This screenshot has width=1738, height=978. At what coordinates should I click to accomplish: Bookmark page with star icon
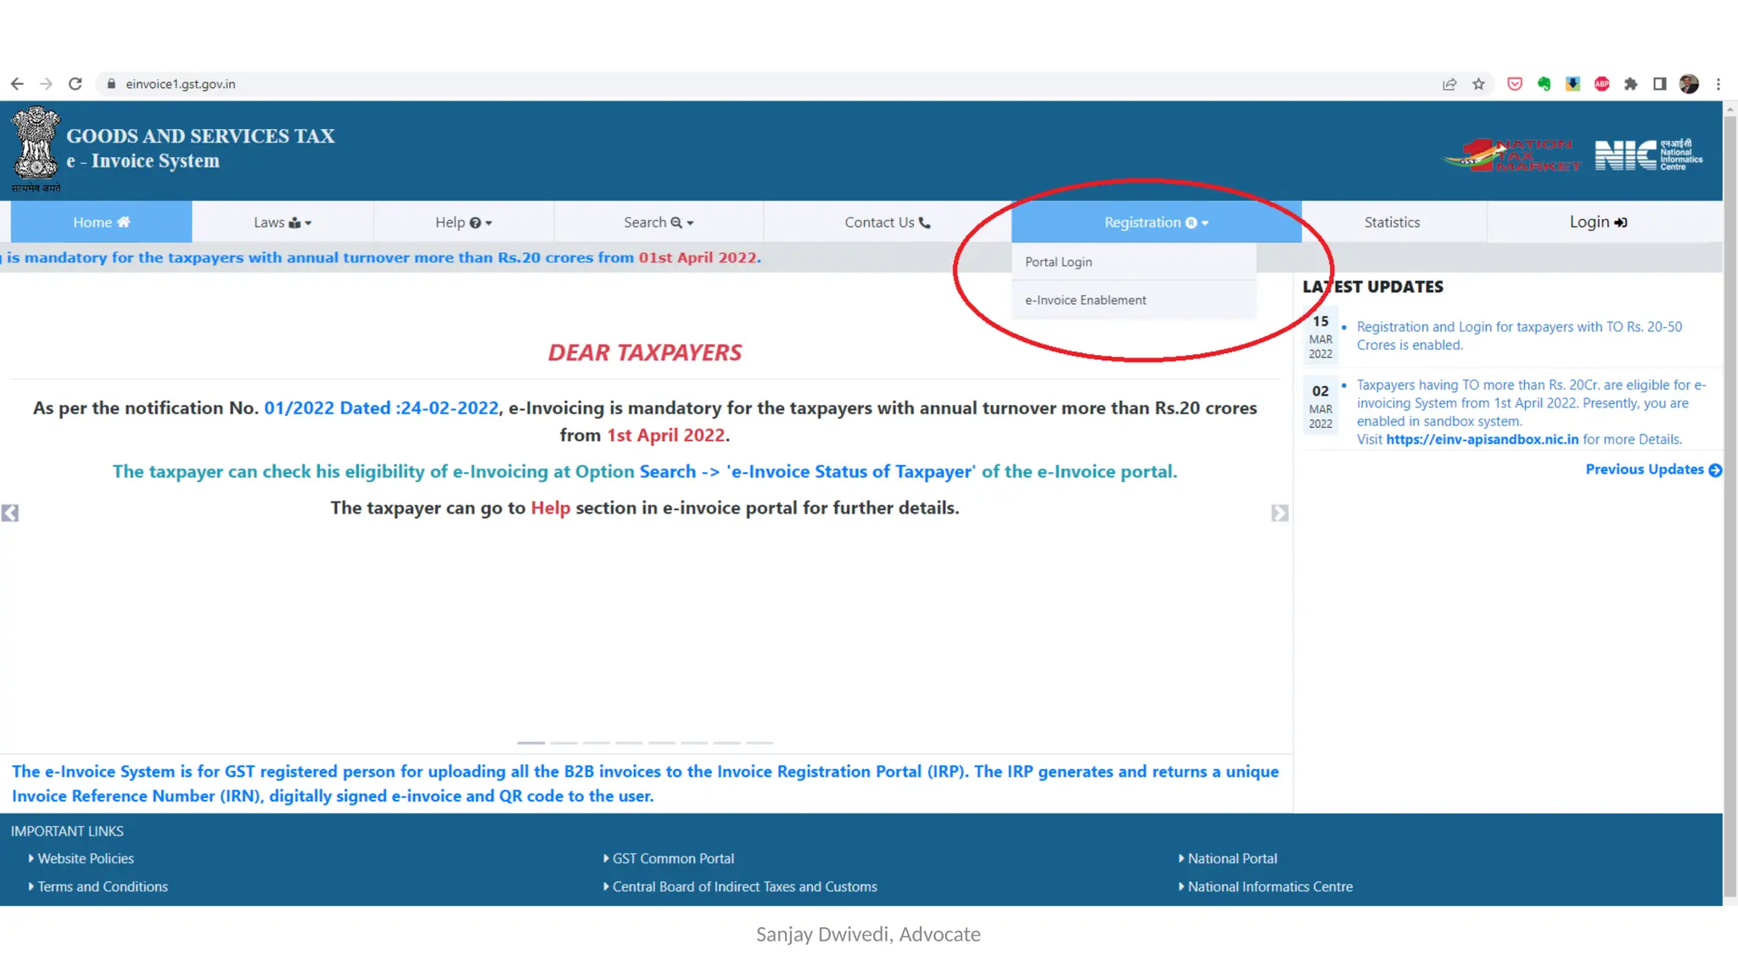[1478, 84]
